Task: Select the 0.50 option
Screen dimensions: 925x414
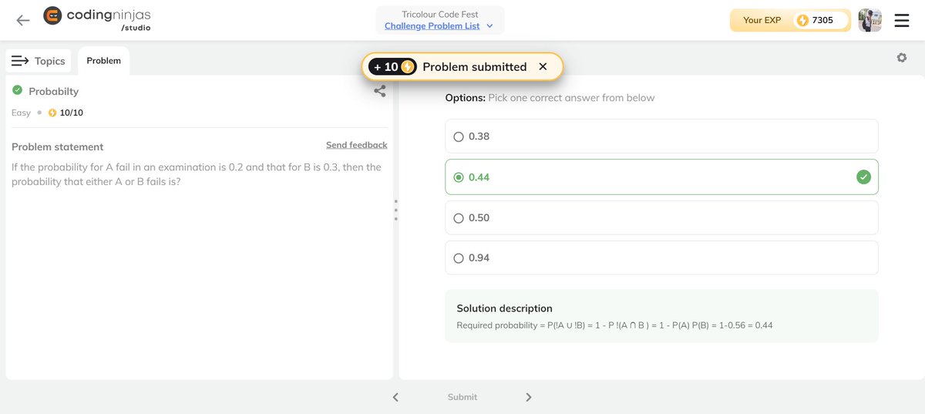Action: (x=661, y=218)
